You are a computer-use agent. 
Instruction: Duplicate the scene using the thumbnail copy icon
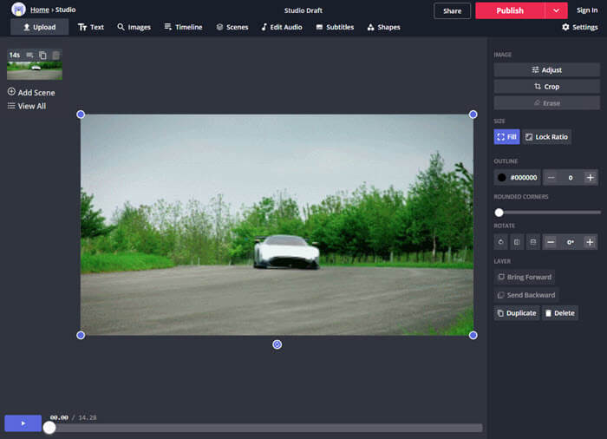(x=43, y=56)
